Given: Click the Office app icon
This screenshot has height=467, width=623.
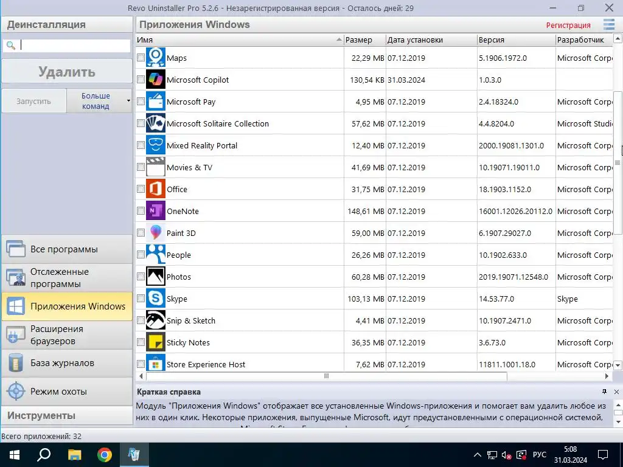Looking at the screenshot, I should pos(155,189).
